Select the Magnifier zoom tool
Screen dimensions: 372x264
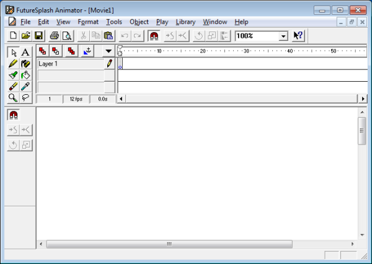click(x=13, y=97)
